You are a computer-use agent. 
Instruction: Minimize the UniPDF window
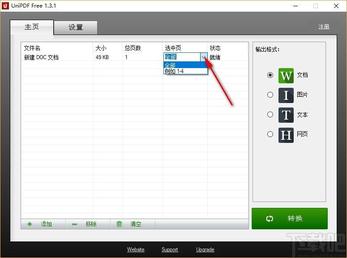coord(296,6)
